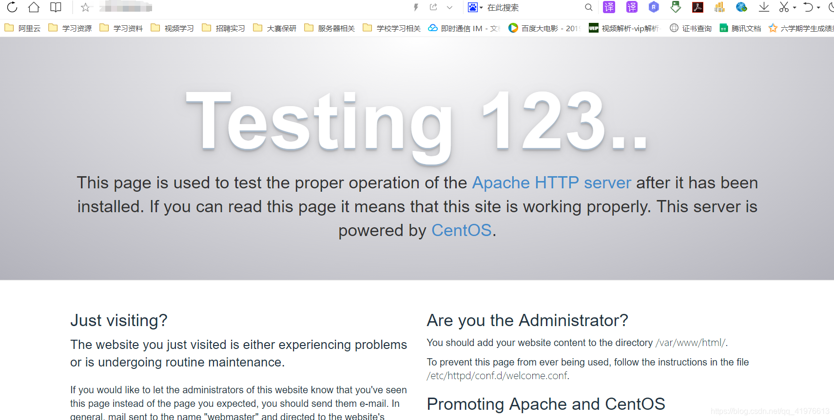Viewport: 834px width, 420px height.
Task: Open 服务器相关 bookmark folder
Action: pos(330,28)
